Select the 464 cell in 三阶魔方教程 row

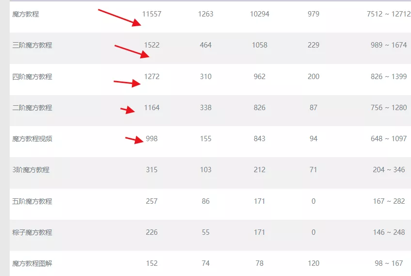pos(206,45)
